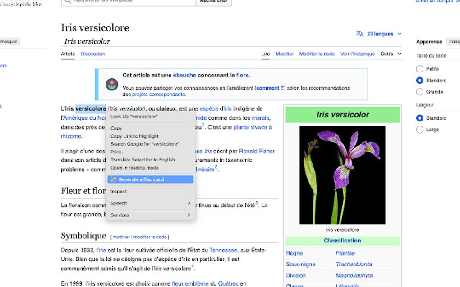The image size is (460, 287).
Task: Select the Large width radio button
Action: tap(419, 129)
